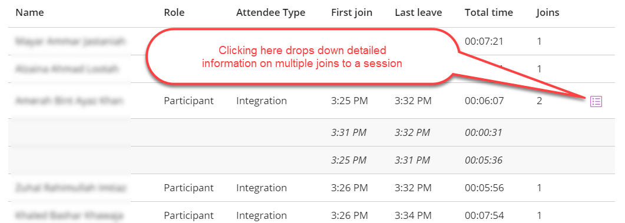Click the Attendee Type column header
625x223 pixels.
(270, 13)
